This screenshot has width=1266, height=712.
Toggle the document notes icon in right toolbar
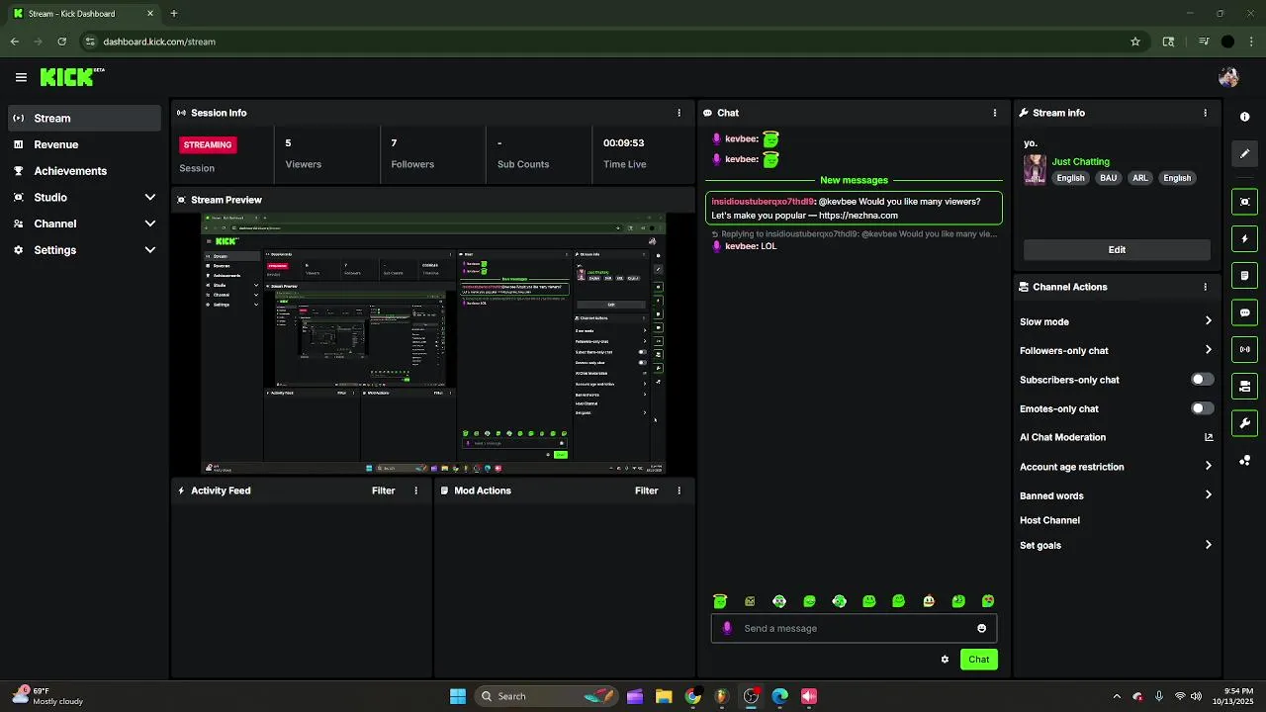[x=1244, y=276]
